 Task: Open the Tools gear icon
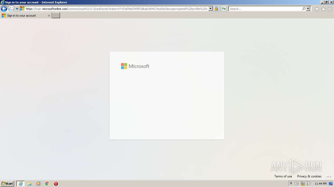pyautogui.click(x=330, y=9)
